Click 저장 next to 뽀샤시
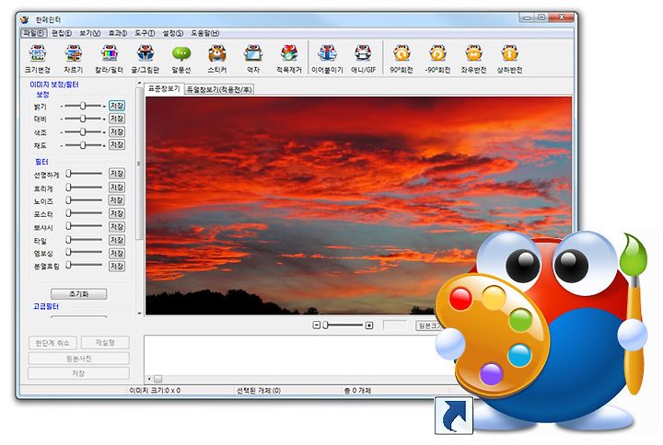This screenshot has width=663, height=445. pyautogui.click(x=117, y=227)
